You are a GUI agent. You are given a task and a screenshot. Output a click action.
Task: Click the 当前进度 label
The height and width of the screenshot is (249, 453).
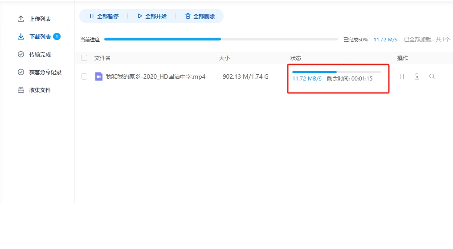pos(90,40)
